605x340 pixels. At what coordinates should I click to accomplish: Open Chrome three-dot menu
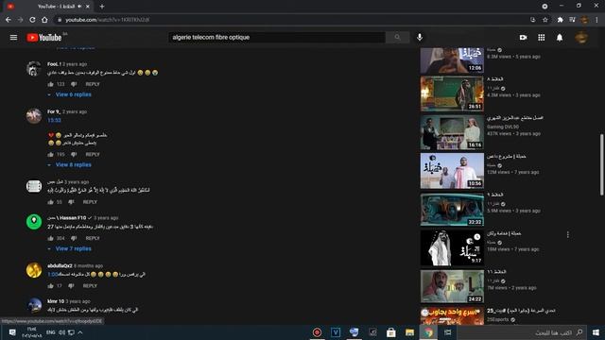click(596, 20)
